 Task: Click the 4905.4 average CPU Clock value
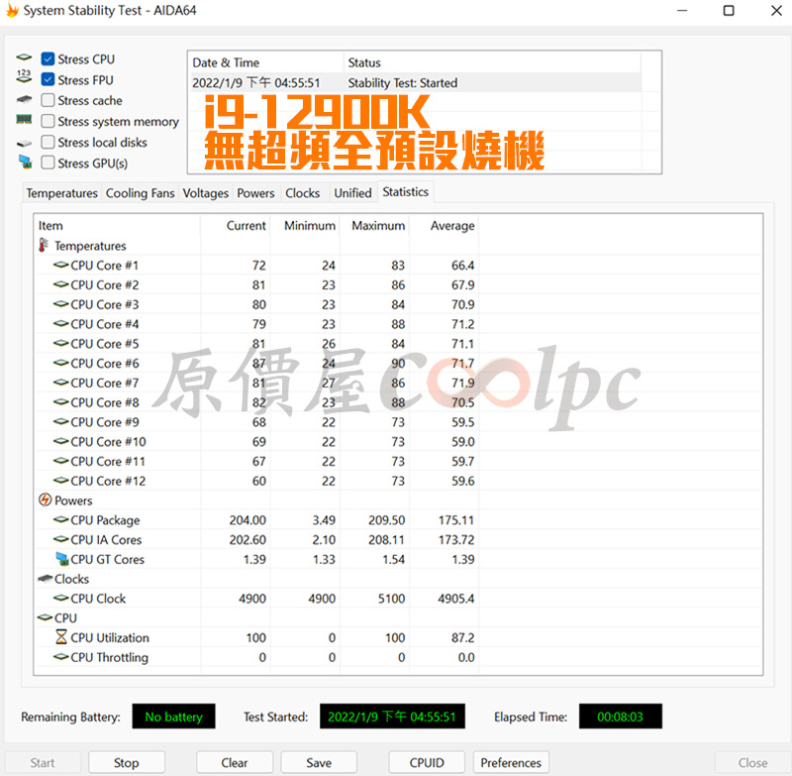click(x=456, y=598)
